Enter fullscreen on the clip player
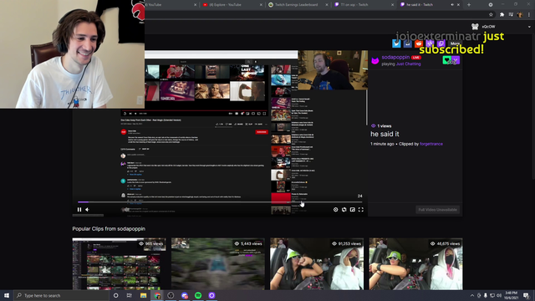Viewport: 535px width, 301px height. click(x=360, y=210)
